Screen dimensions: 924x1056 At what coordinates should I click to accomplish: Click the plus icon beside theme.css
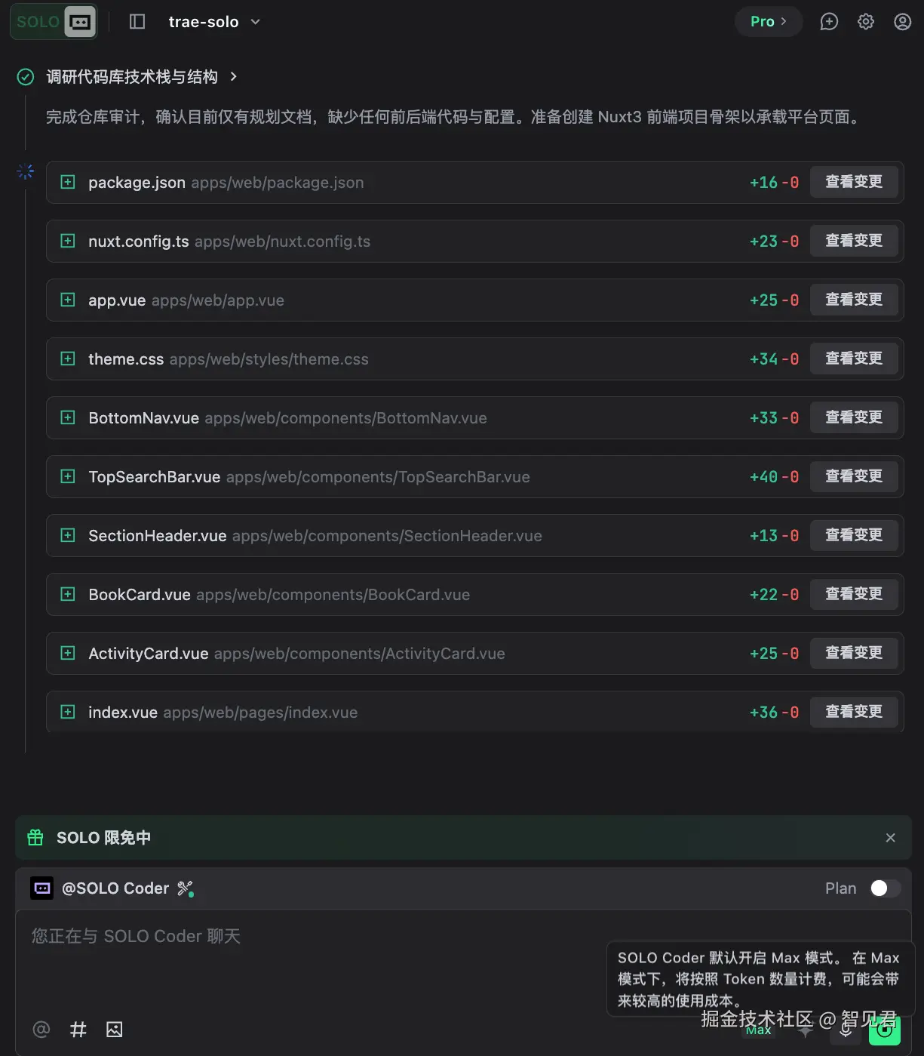(68, 359)
